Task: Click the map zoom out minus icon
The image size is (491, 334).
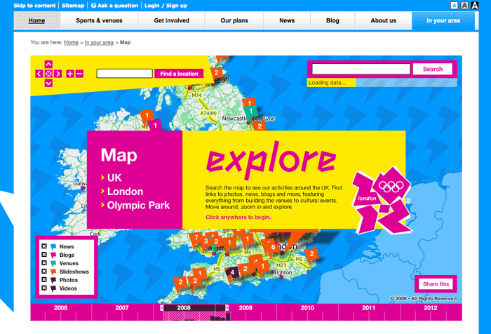Action: coord(80,74)
